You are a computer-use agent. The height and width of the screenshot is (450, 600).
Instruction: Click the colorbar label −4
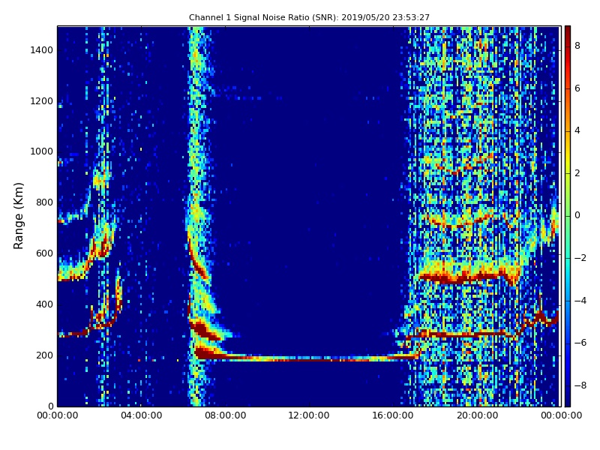pyautogui.click(x=580, y=301)
